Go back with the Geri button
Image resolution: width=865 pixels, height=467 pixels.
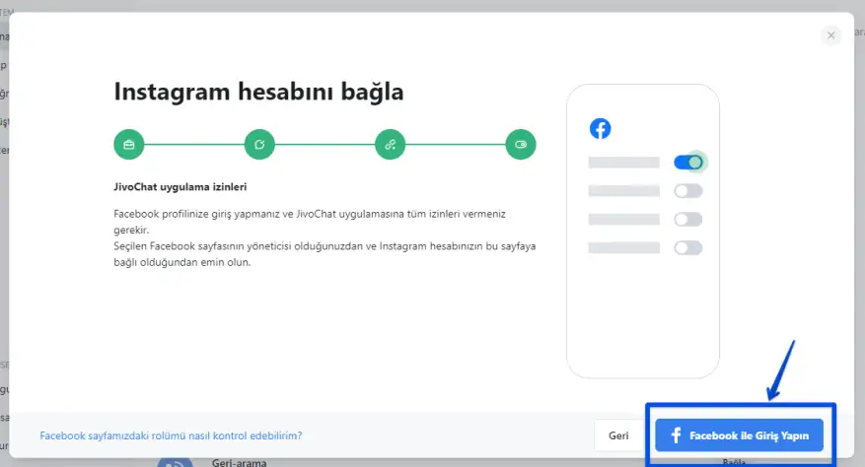click(618, 435)
